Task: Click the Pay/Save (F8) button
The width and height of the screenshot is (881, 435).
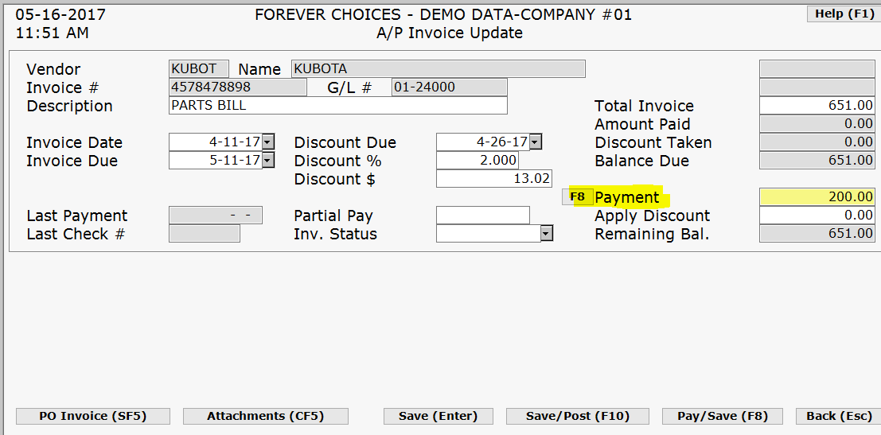Action: click(x=723, y=416)
